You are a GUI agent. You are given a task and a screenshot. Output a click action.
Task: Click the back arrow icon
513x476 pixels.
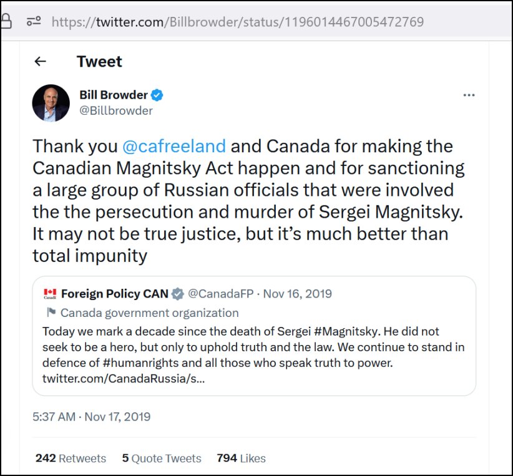point(40,61)
